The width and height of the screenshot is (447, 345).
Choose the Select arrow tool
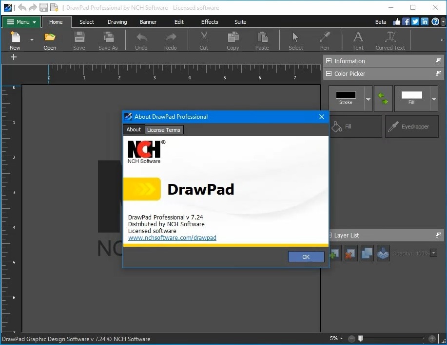pos(295,40)
